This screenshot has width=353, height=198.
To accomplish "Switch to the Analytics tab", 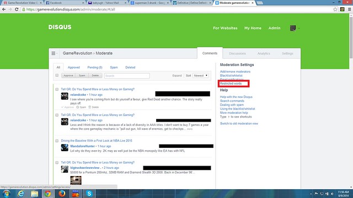I will [x=264, y=54].
